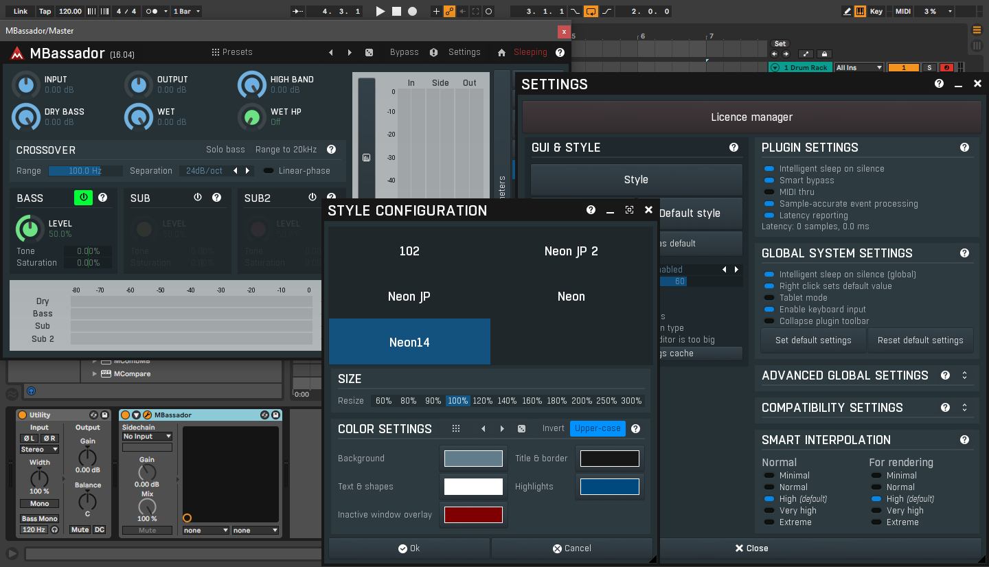Open the MBassador Presets menu

pyautogui.click(x=232, y=52)
